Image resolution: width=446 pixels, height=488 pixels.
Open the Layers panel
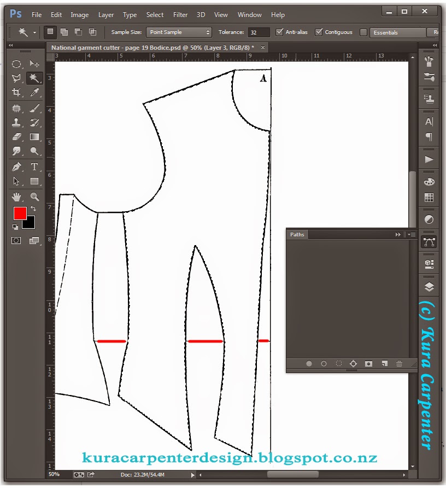coord(429,286)
